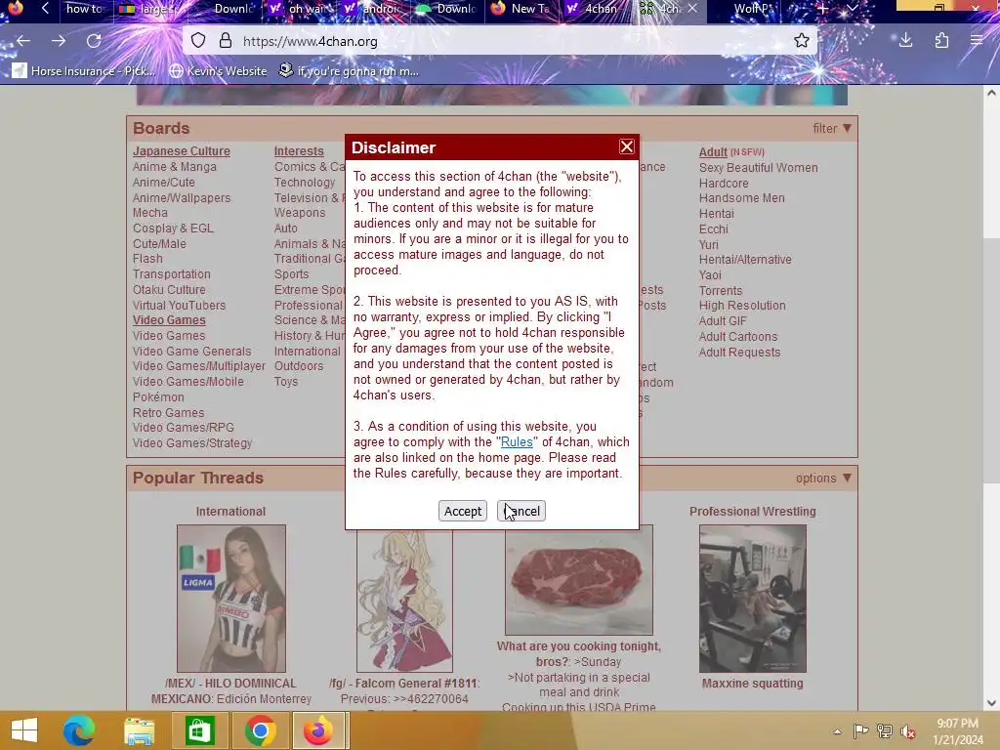Select the Firefox taskbar icon
Image resolution: width=1000 pixels, height=750 pixels.
tap(319, 730)
